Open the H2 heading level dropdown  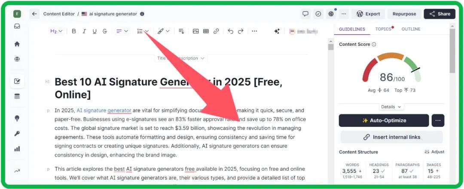56,31
